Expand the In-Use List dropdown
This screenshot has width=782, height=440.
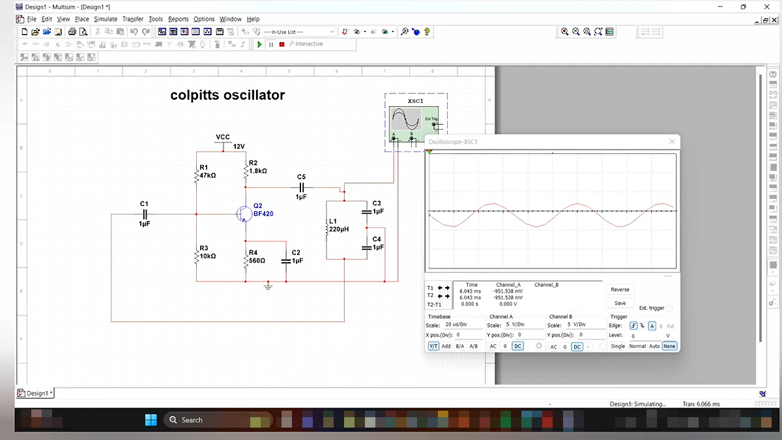[332, 31]
